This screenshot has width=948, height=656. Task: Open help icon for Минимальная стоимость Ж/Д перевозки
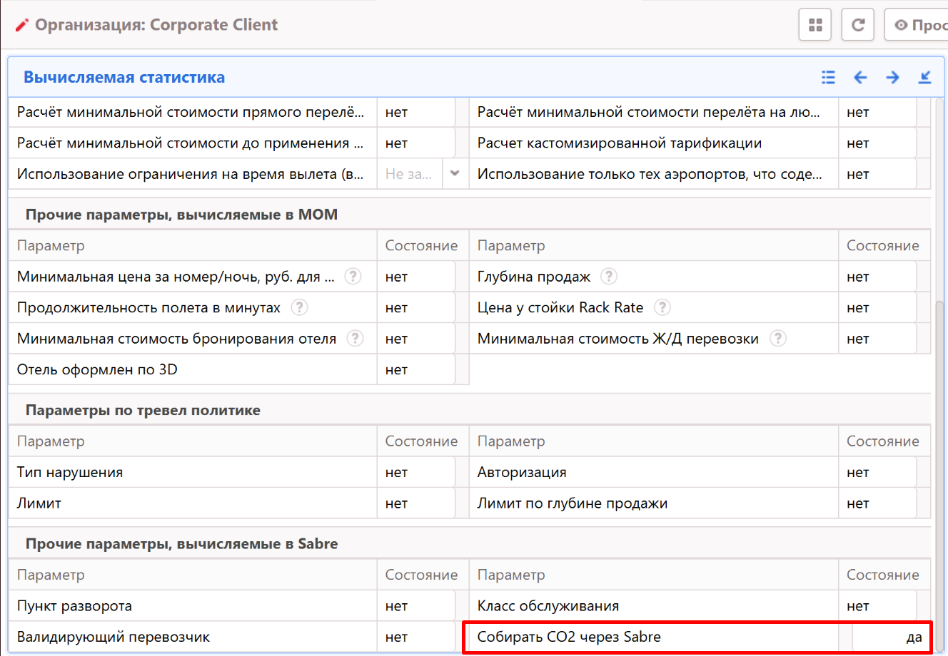click(x=778, y=339)
